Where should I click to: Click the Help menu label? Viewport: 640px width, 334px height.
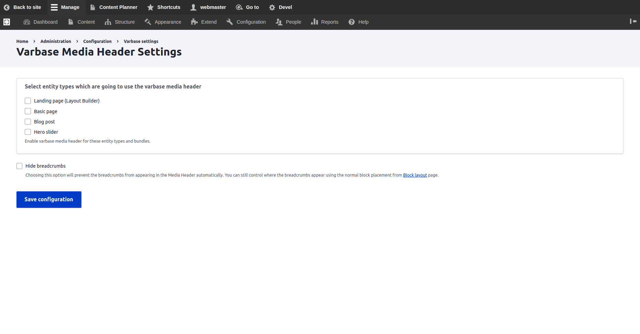pos(363,22)
